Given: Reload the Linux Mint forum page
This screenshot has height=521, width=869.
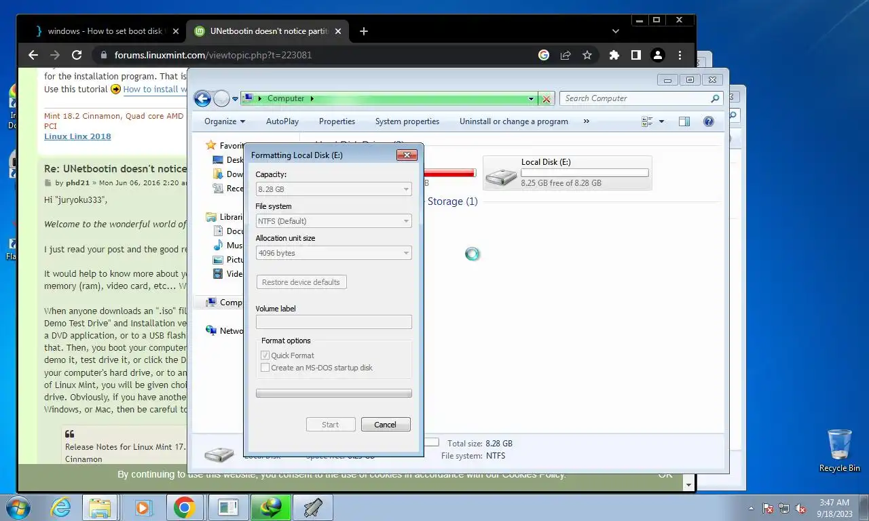Looking at the screenshot, I should point(77,55).
